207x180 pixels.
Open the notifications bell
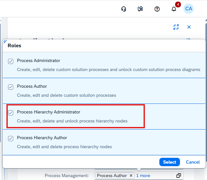(174, 9)
